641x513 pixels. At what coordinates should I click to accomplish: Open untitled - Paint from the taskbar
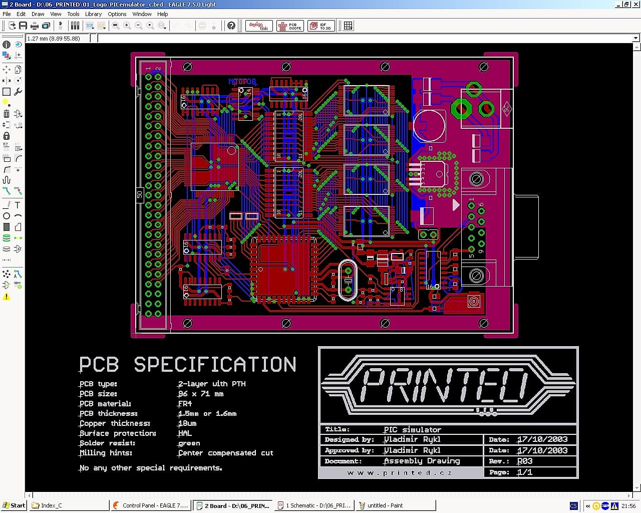click(396, 505)
